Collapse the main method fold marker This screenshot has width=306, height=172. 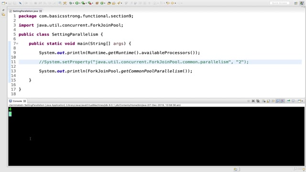click(17, 43)
